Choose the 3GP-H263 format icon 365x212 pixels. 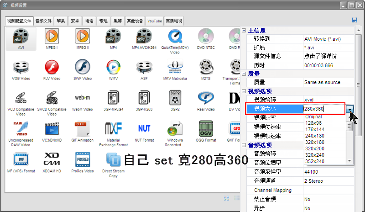(x=144, y=97)
